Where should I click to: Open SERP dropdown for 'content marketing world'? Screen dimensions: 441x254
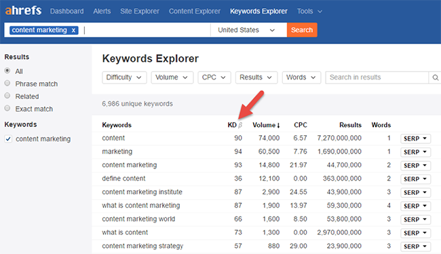tap(415, 219)
